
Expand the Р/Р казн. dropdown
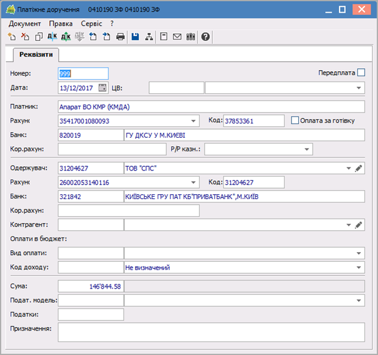307,149
